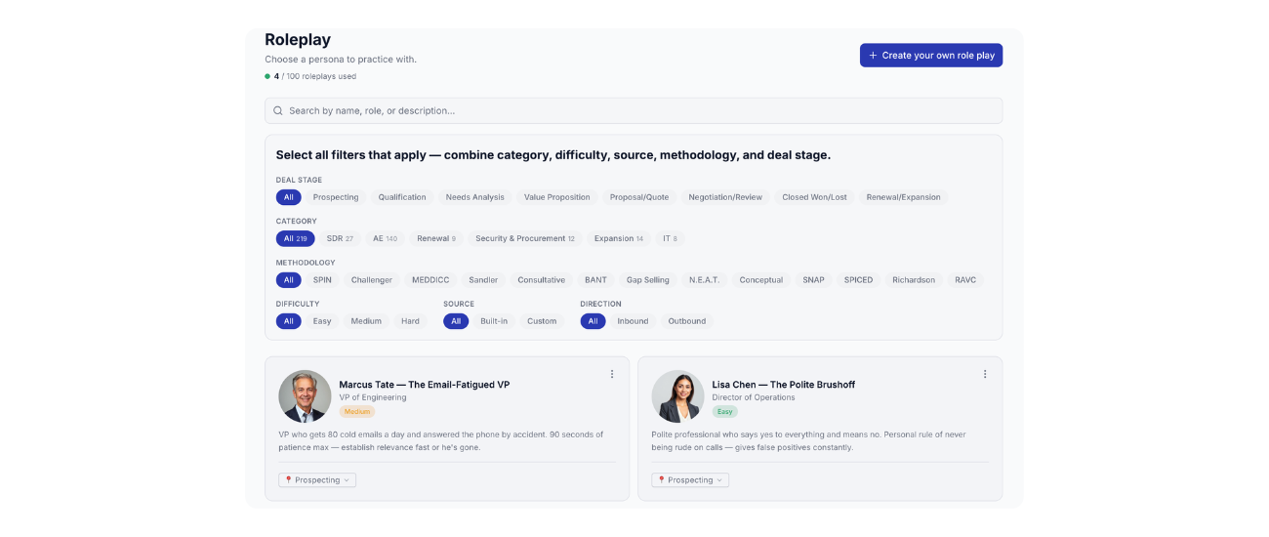Select All under Difficulty
The width and height of the screenshot is (1269, 537).
288,321
